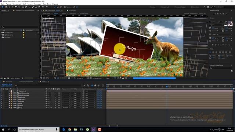This screenshot has height=132, width=235.
Task: Select the Hand tool
Action: point(6,7)
